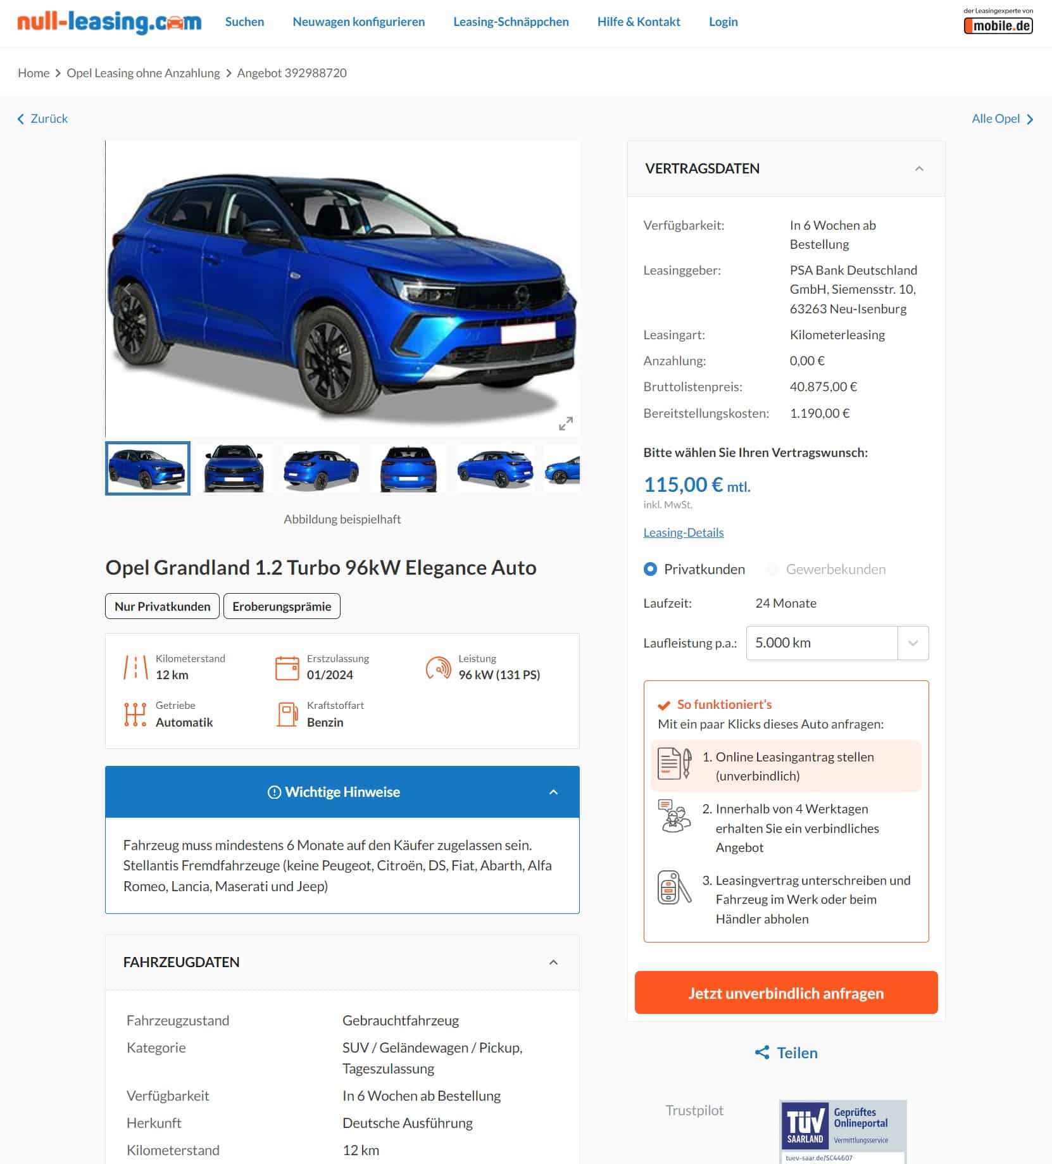The image size is (1052, 1164).
Task: Click the chevron next to Alle Opel
Action: click(1030, 119)
